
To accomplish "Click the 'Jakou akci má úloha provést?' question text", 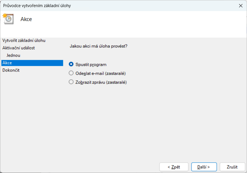I will point(99,46).
